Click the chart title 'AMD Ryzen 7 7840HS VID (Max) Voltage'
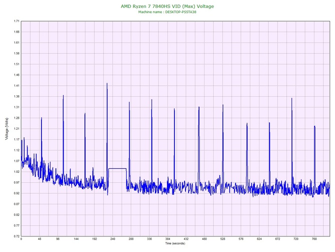Image resolution: width=335 pixels, height=252 pixels. [x=167, y=6]
